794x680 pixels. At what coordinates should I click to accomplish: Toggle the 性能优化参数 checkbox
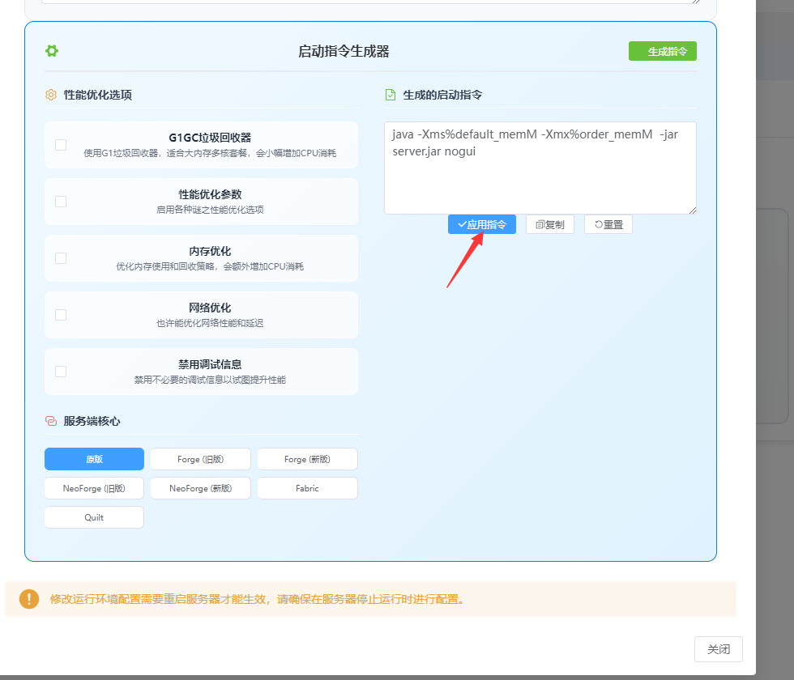[61, 202]
